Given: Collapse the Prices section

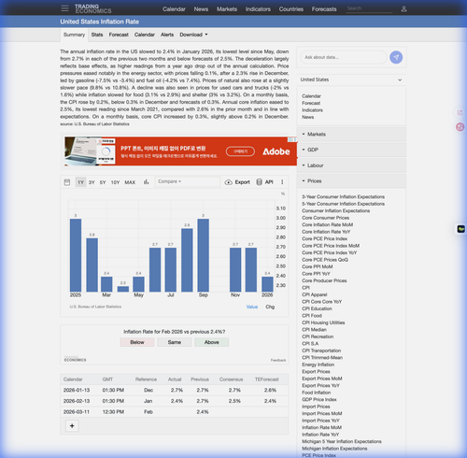Looking at the screenshot, I should click(351, 181).
